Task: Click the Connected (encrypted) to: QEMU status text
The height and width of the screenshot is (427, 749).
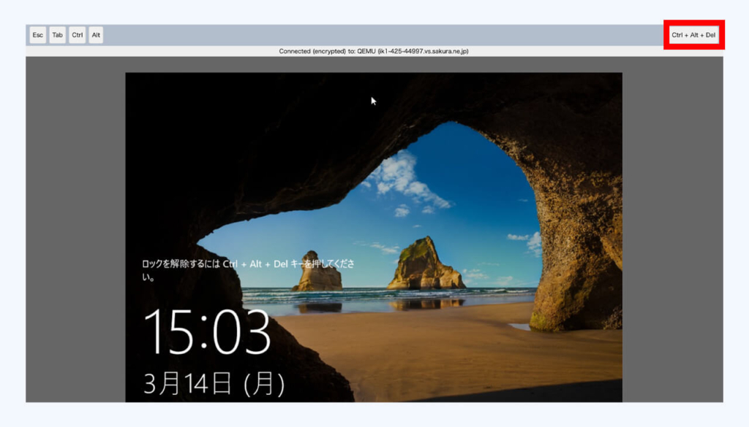Action: tap(374, 51)
